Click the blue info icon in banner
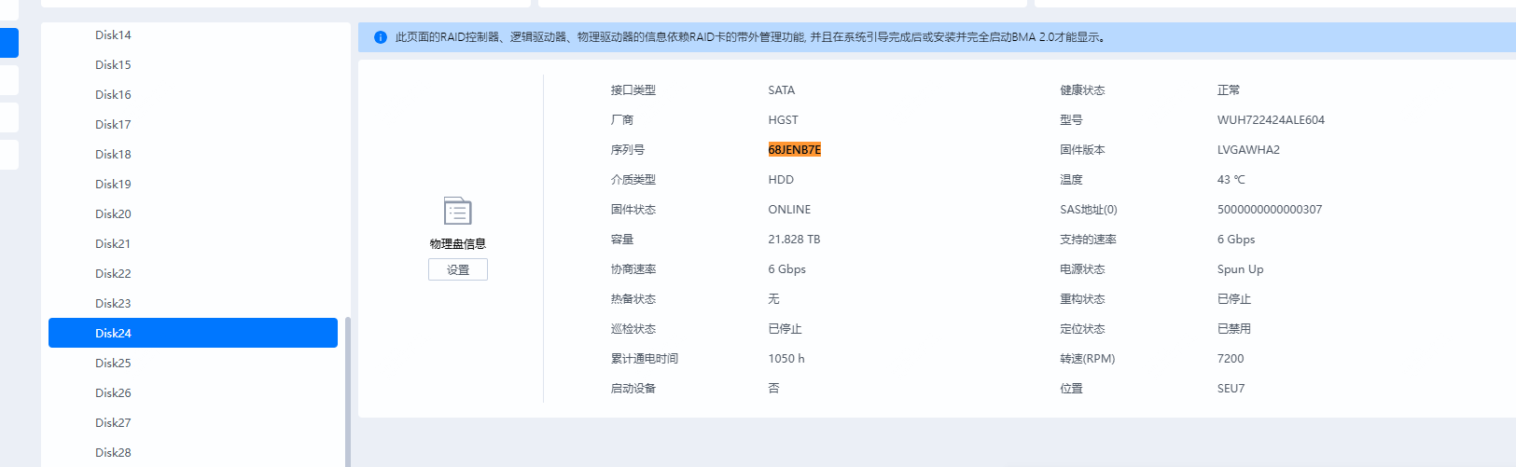 (x=381, y=37)
